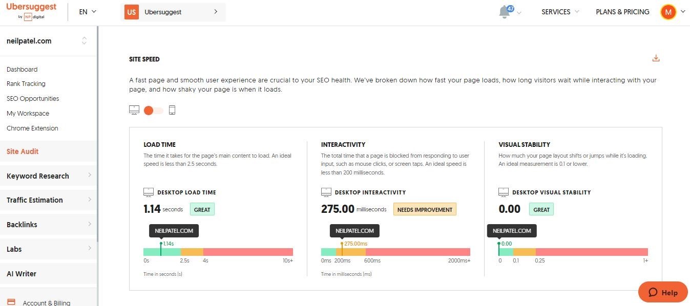
Task: Go to Rank Tracking
Action: coord(26,84)
